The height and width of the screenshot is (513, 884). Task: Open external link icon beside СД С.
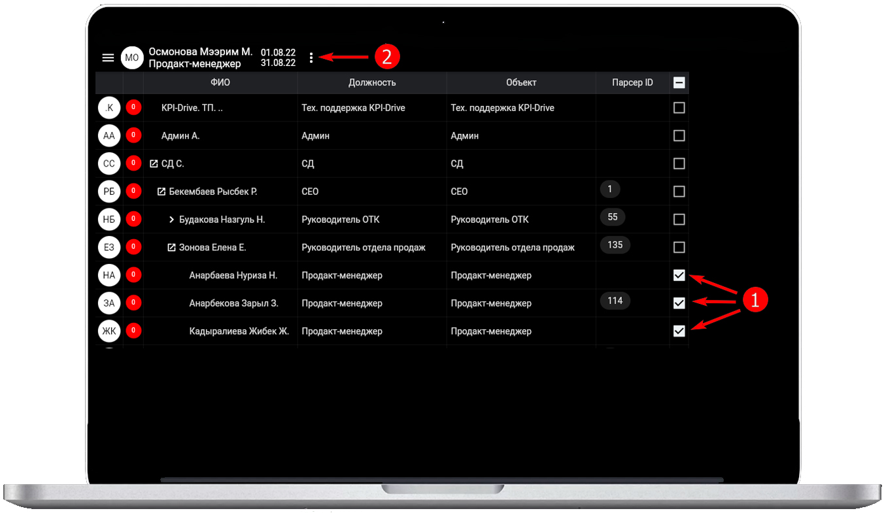coord(154,164)
